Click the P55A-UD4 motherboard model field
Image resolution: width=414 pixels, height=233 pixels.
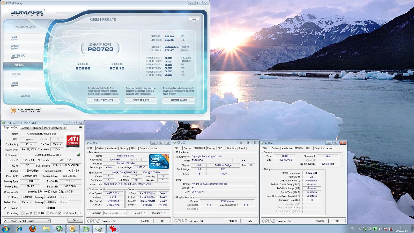click(x=211, y=160)
